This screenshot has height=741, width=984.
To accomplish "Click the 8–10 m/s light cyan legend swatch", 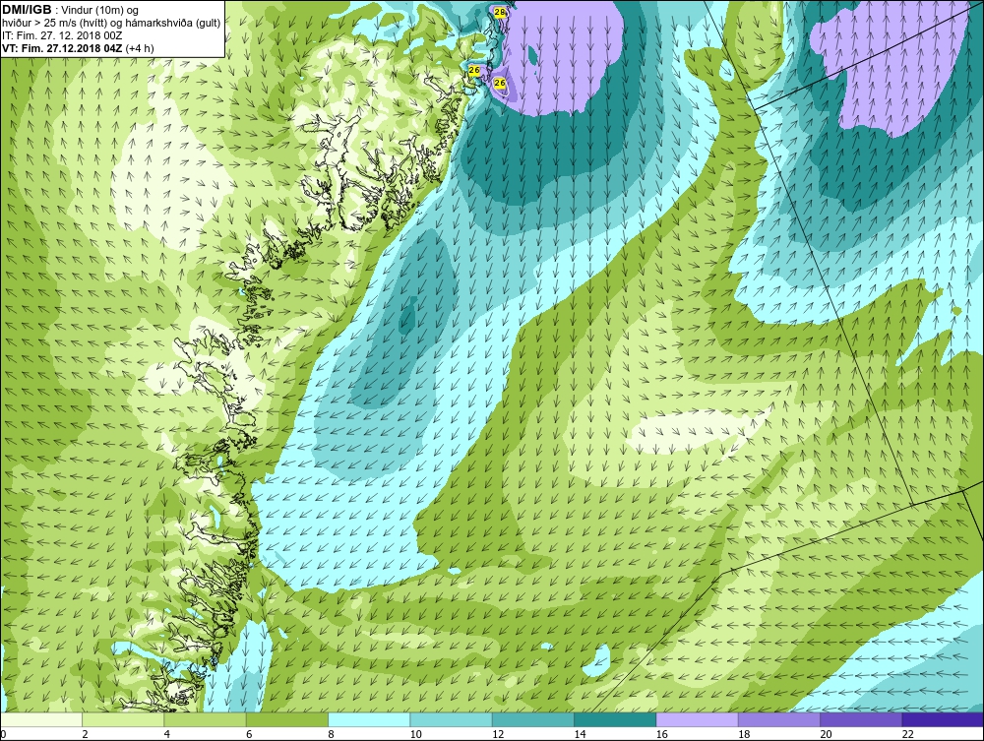I will (x=369, y=719).
